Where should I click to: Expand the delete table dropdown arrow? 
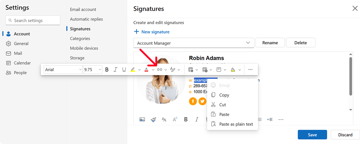[x=211, y=70]
